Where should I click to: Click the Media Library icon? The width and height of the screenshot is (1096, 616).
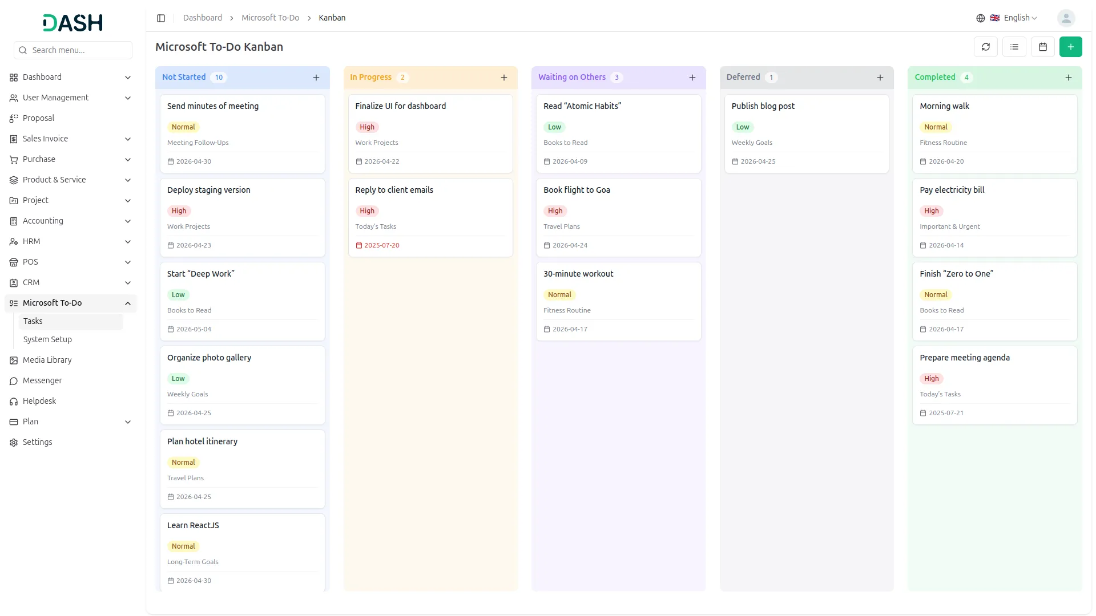click(x=14, y=360)
